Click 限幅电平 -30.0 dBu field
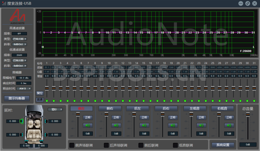The width and height of the screenshot is (260, 151). pyautogui.click(x=24, y=78)
